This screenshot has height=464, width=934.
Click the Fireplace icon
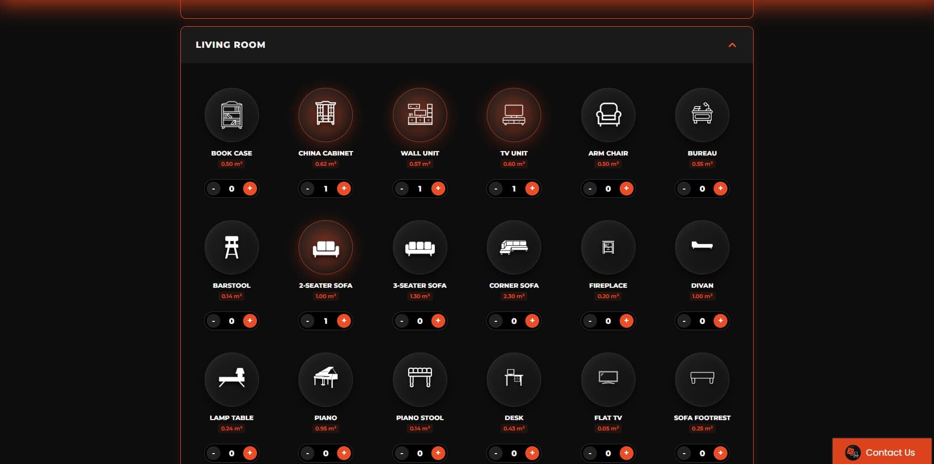point(608,247)
